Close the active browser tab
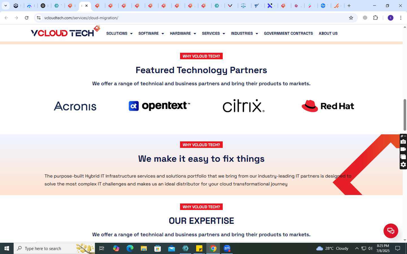The width and height of the screenshot is (407, 254). click(x=86, y=6)
